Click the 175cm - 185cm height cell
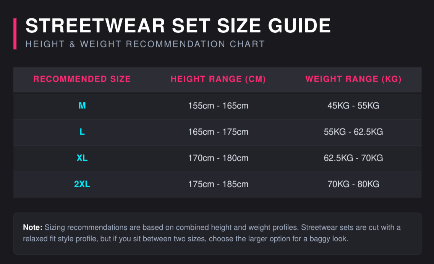The image size is (434, 264). click(x=218, y=184)
